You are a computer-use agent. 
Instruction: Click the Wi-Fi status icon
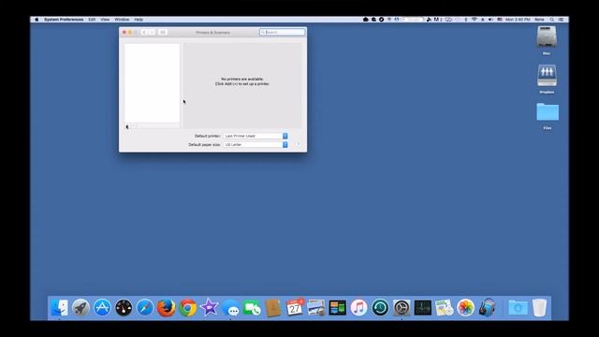point(475,20)
